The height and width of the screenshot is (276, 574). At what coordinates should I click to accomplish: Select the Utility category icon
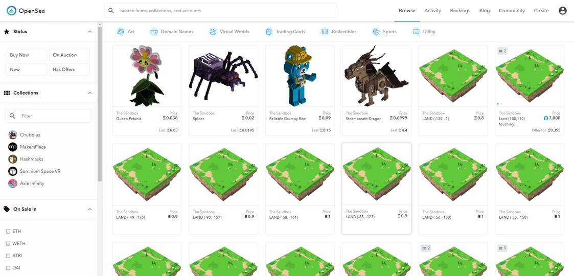click(x=416, y=32)
